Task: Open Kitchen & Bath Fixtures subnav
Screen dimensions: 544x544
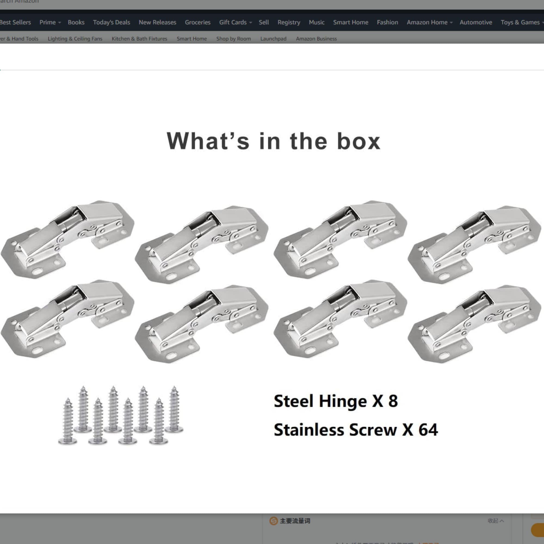Action: (x=139, y=39)
